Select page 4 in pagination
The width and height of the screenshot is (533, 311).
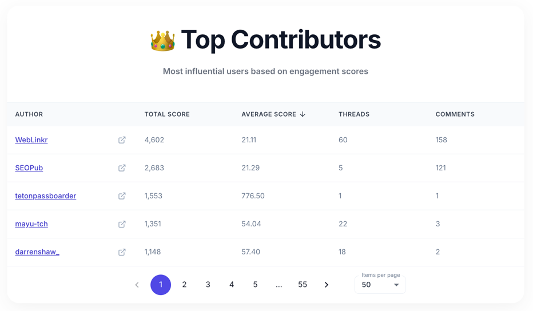[232, 285]
